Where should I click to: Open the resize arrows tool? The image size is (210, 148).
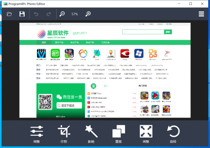click(146, 134)
